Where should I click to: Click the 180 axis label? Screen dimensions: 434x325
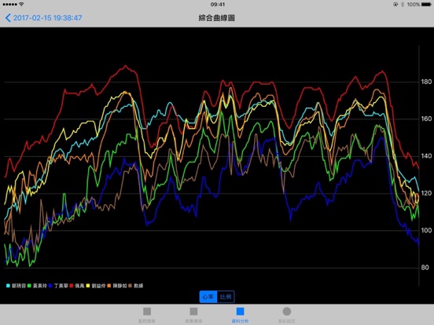pos(426,82)
